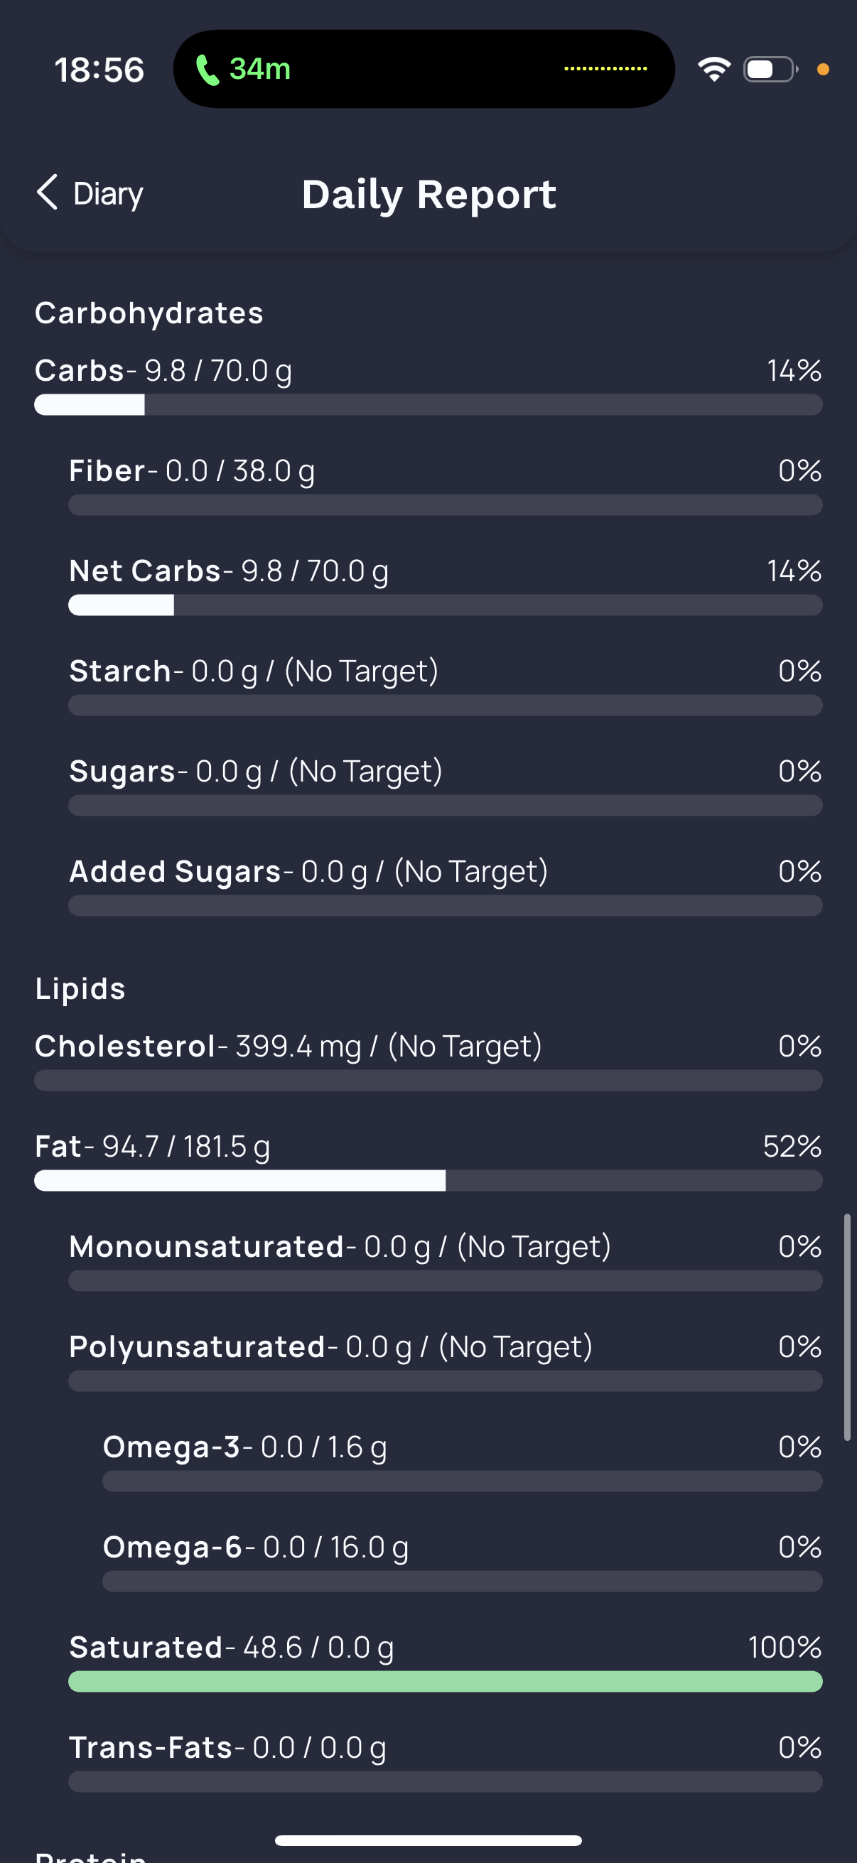The image size is (857, 1863).
Task: Tap the green Saturated fat bar
Action: point(445,1682)
